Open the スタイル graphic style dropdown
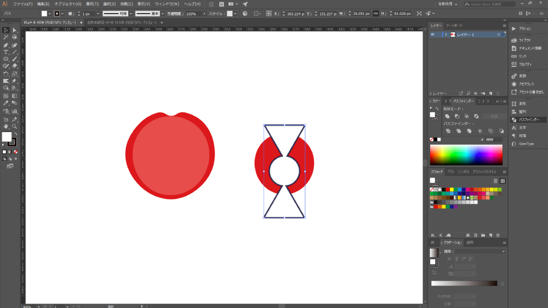This screenshot has width=548, height=308. click(235, 14)
